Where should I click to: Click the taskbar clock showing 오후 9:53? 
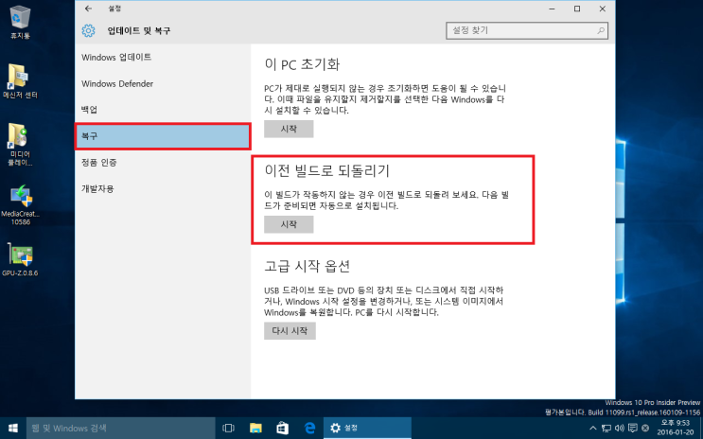(676, 428)
